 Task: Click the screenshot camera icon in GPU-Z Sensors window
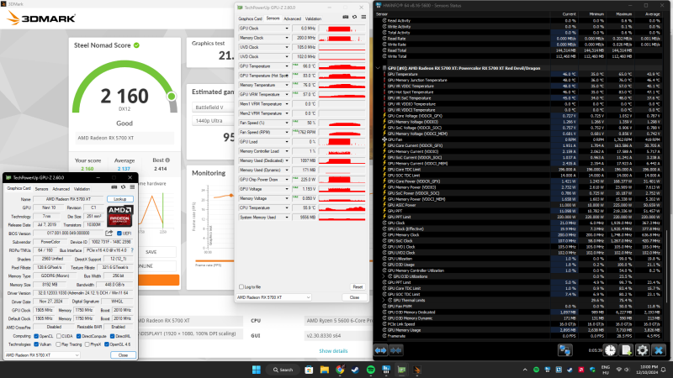tap(346, 17)
